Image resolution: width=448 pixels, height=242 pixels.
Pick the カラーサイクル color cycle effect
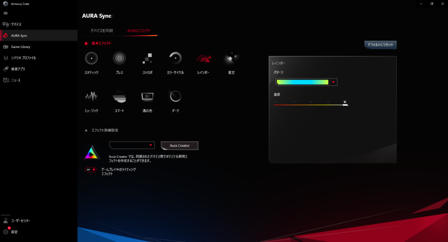[x=175, y=58]
